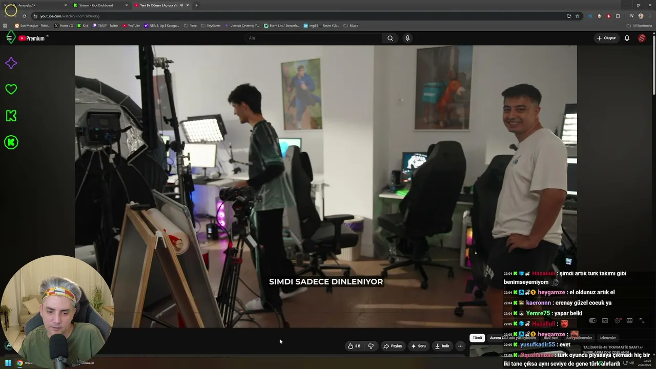Viewport: 656px width, 369px height.
Task: Toggle autoplay switch on the player
Action: click(592, 321)
